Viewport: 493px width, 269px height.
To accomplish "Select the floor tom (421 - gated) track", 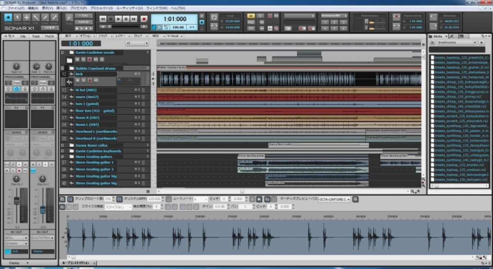I will 95,111.
